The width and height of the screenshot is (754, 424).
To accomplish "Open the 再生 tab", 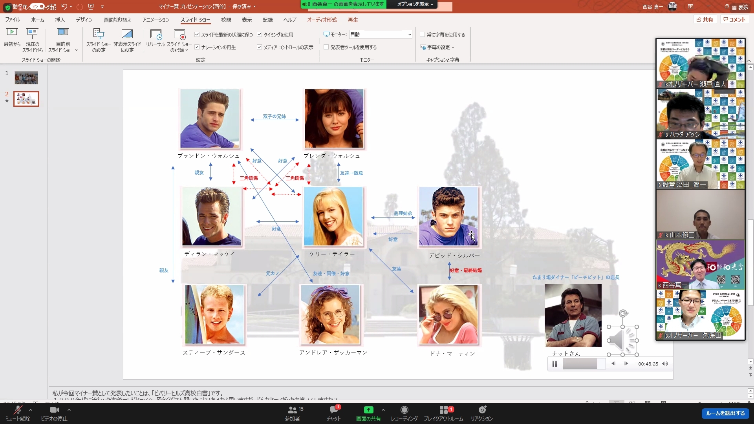I will click(x=353, y=20).
